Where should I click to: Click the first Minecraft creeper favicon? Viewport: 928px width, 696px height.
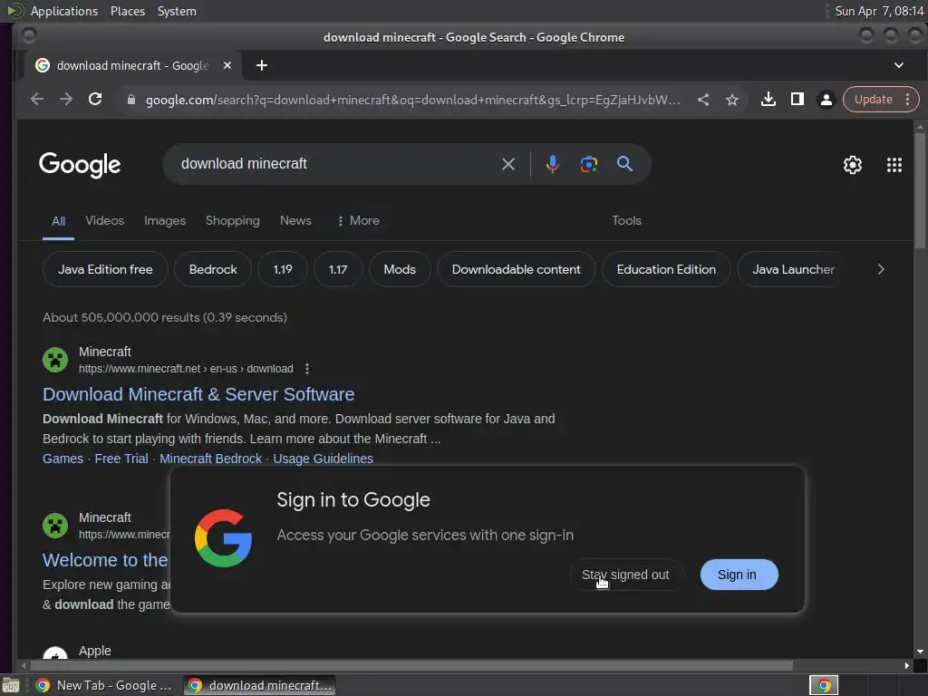click(x=55, y=359)
